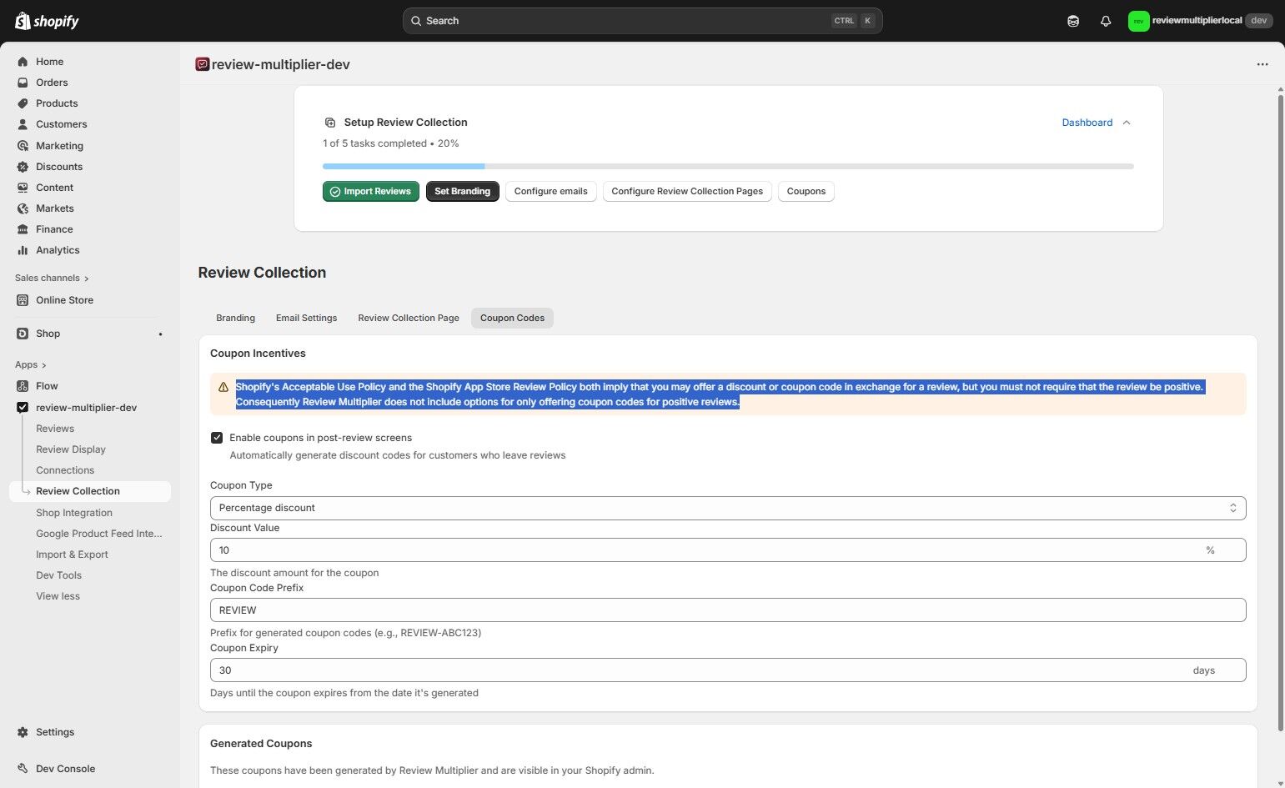The image size is (1285, 788).
Task: Expand Sales channels section
Action: pyautogui.click(x=52, y=278)
